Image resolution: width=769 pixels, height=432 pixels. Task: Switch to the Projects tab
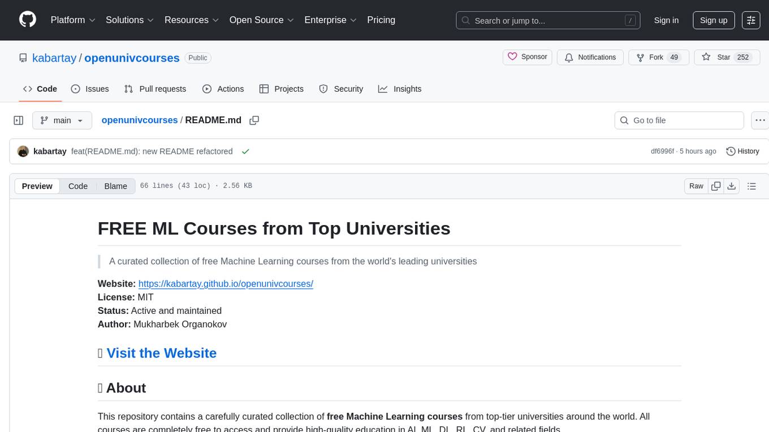coord(282,89)
